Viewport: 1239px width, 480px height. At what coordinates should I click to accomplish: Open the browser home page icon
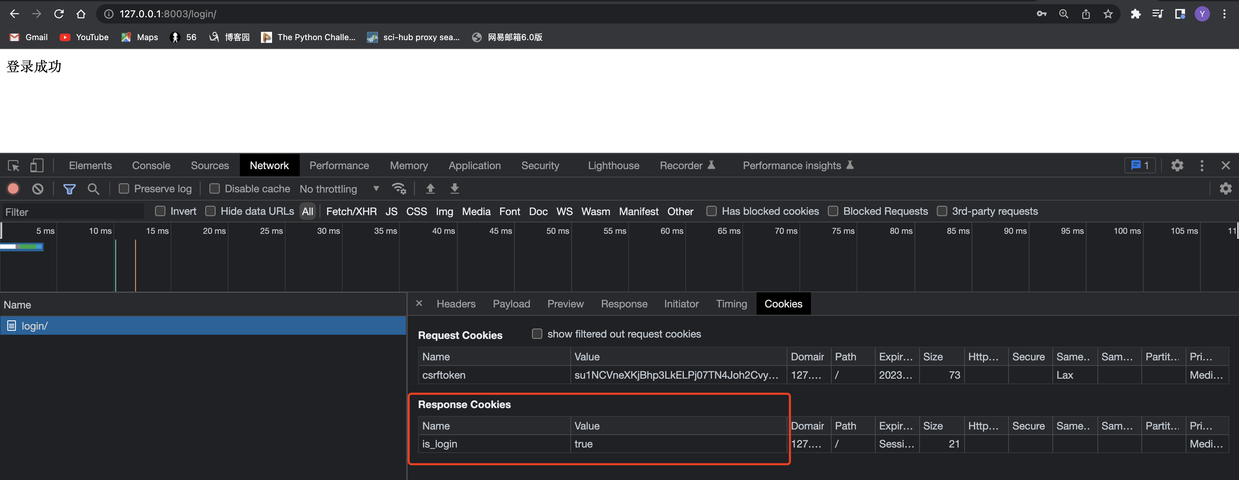[81, 14]
